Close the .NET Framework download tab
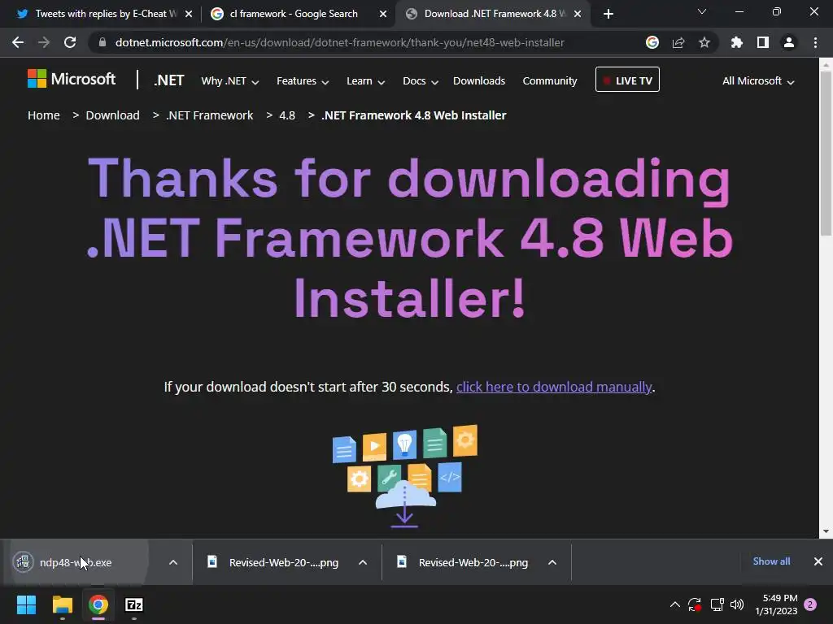833x624 pixels. click(x=578, y=15)
